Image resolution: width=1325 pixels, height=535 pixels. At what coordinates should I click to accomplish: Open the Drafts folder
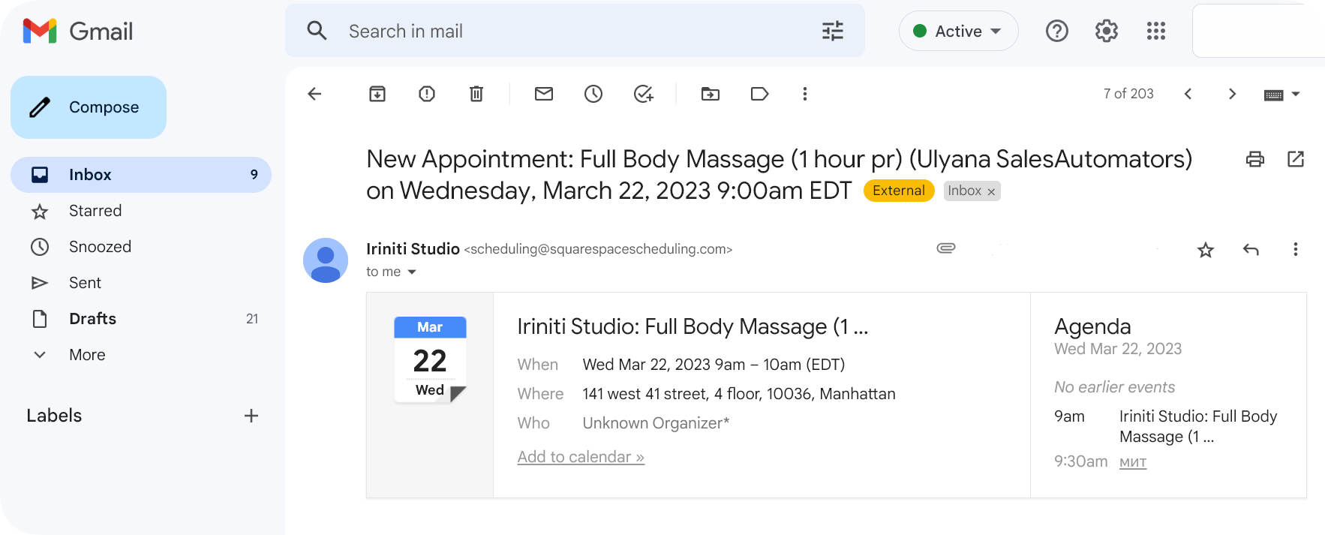pos(92,319)
